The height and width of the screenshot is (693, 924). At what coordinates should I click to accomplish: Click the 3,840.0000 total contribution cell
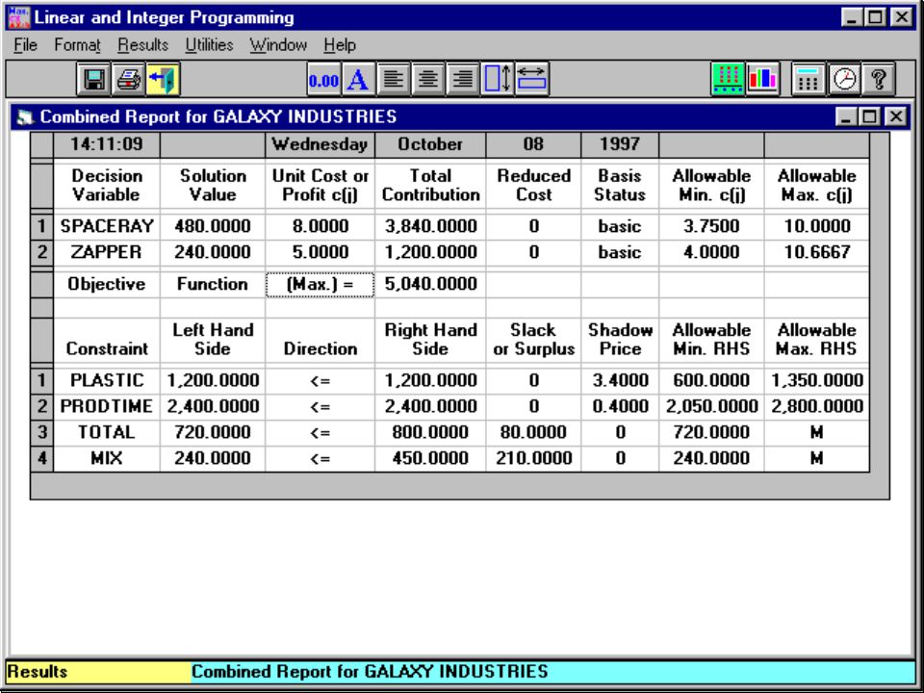pyautogui.click(x=430, y=226)
